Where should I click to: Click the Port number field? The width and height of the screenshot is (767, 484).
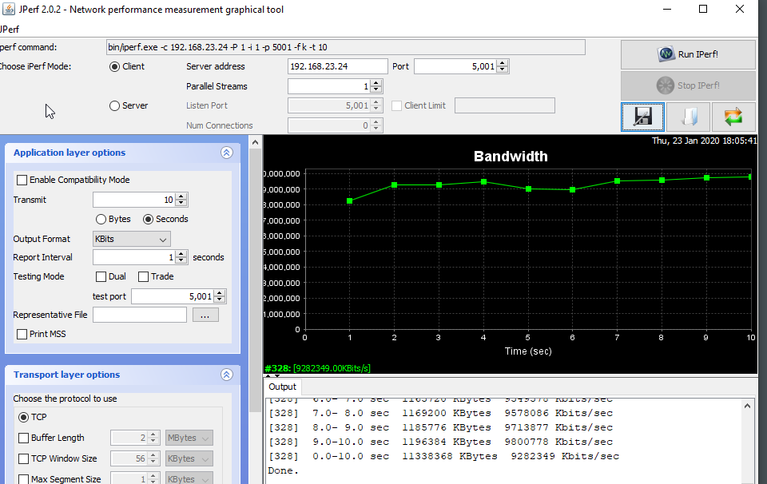tap(455, 66)
